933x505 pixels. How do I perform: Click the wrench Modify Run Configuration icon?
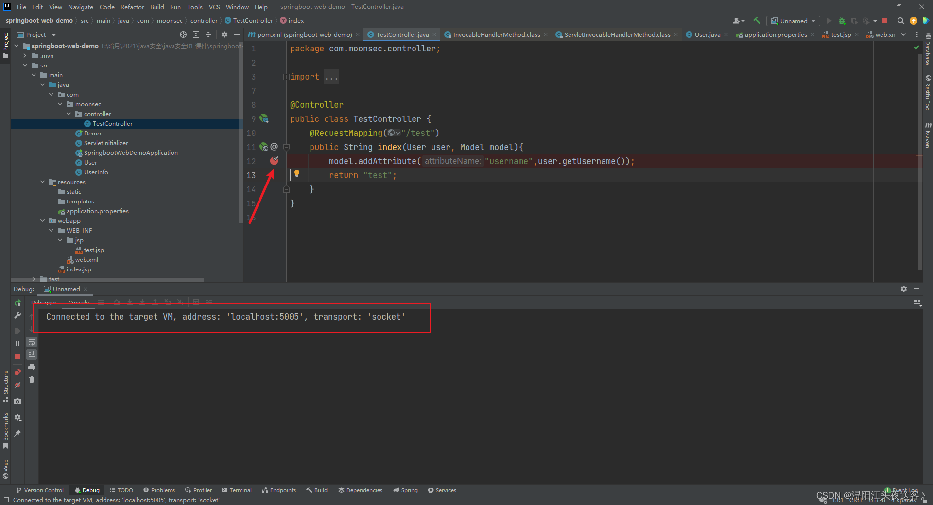click(17, 315)
